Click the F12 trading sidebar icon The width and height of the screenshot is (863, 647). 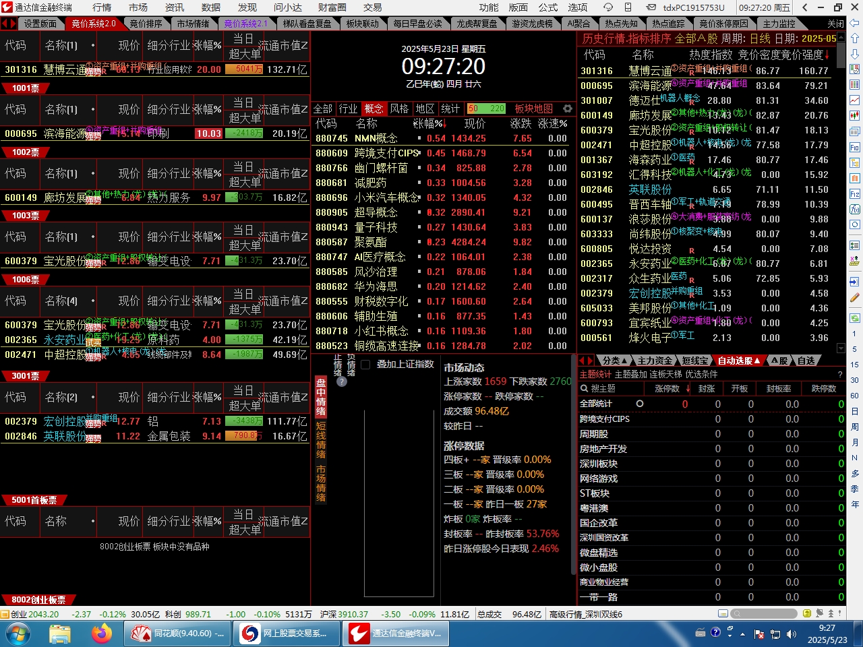click(855, 193)
